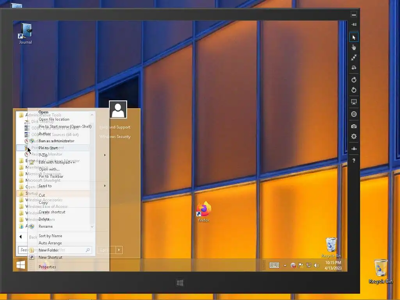Viewport: 400px width, 300px height.
Task: Open simulator help question mark
Action: coord(354,161)
